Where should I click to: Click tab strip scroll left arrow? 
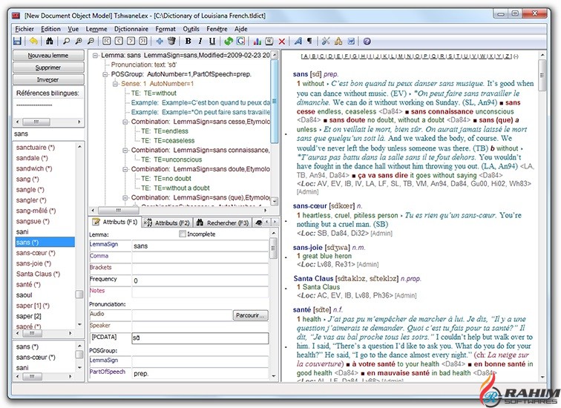tap(267, 222)
